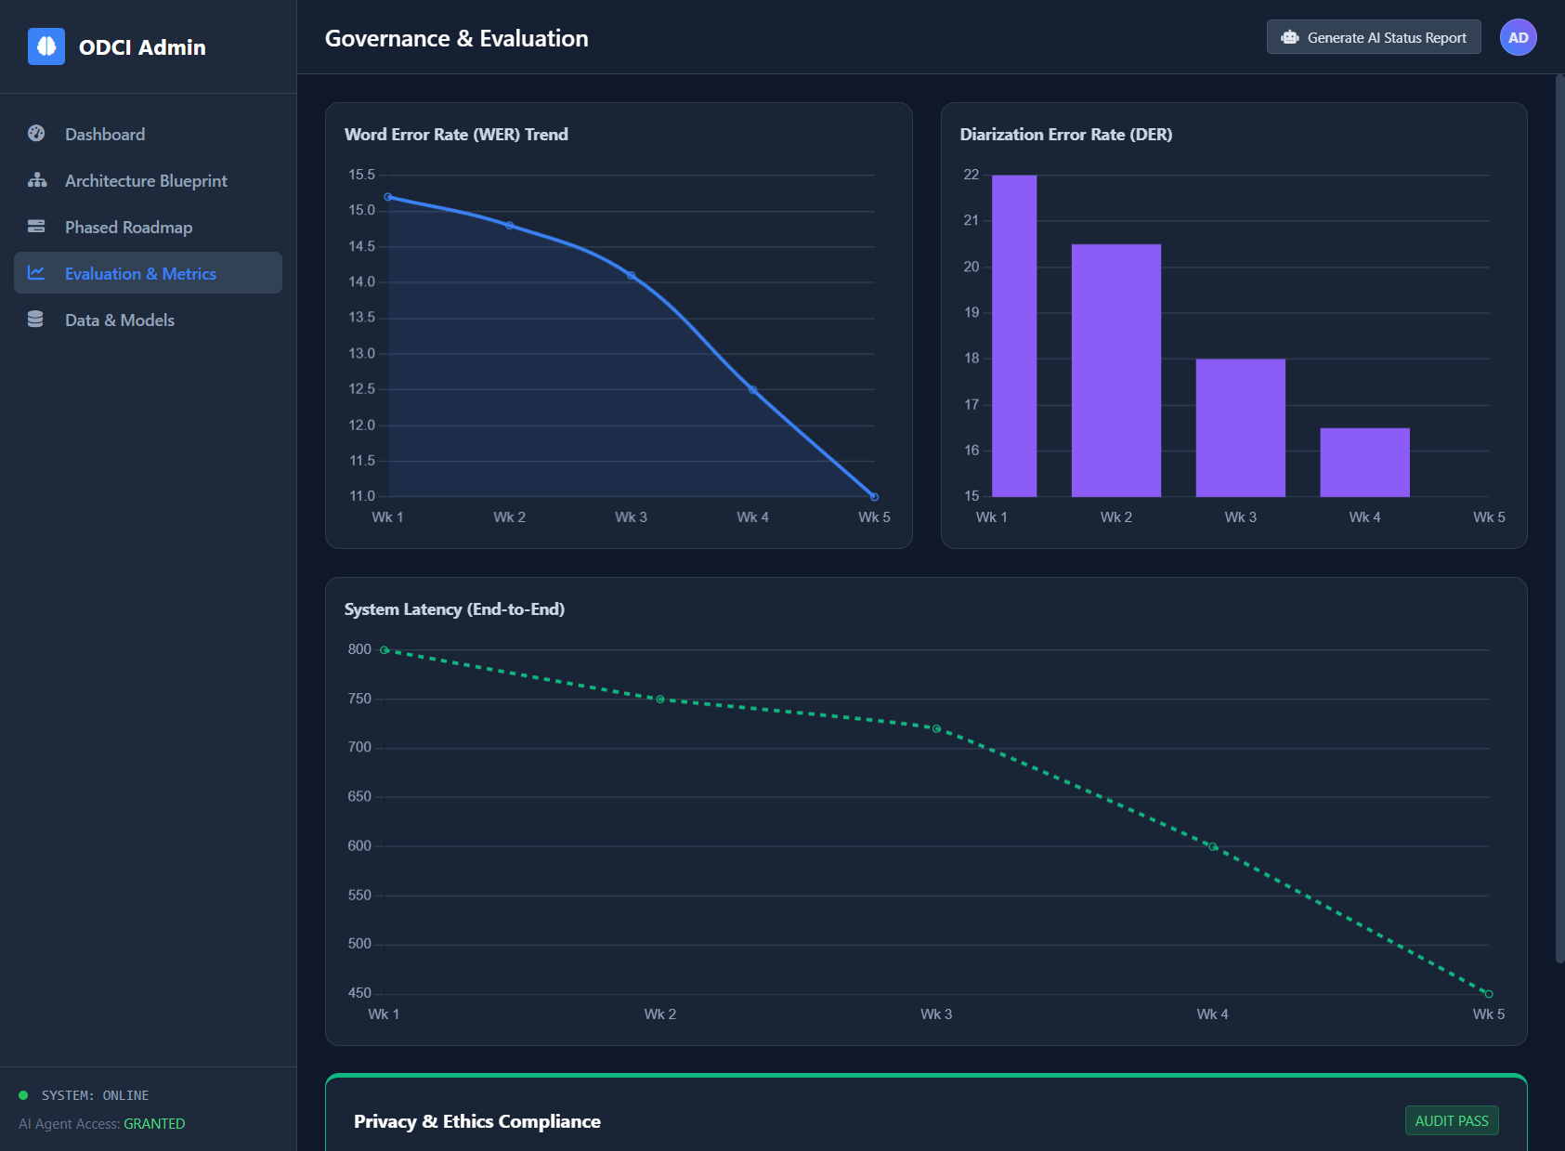Image resolution: width=1565 pixels, height=1151 pixels.
Task: Click the green SYSTEM ONLINE status dot
Action: 23,1094
